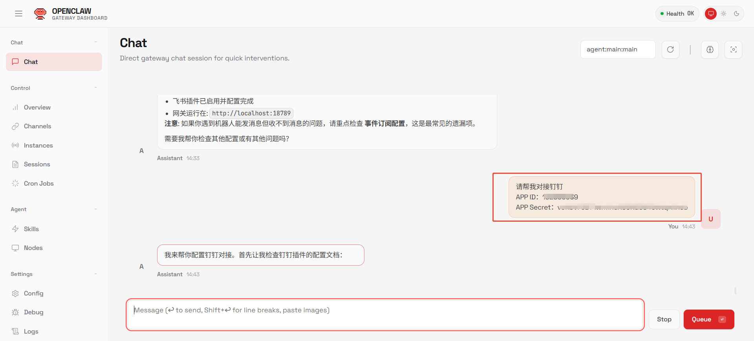Click "Direct gateway chat session" subtitle
Image resolution: width=754 pixels, height=341 pixels.
point(205,58)
